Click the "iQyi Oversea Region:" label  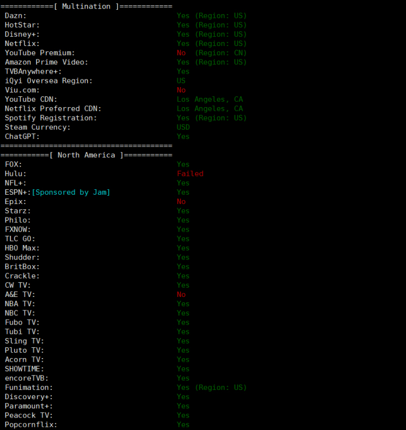click(49, 81)
